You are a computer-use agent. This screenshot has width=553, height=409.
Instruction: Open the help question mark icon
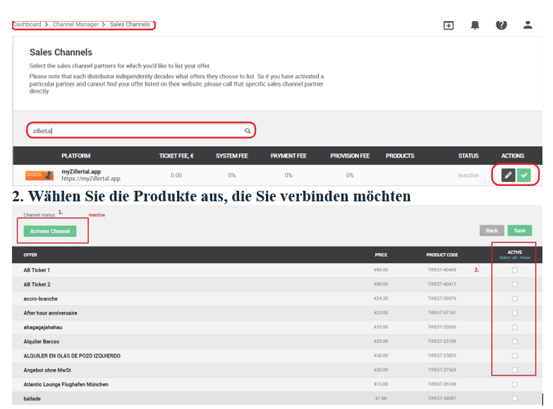(x=501, y=25)
